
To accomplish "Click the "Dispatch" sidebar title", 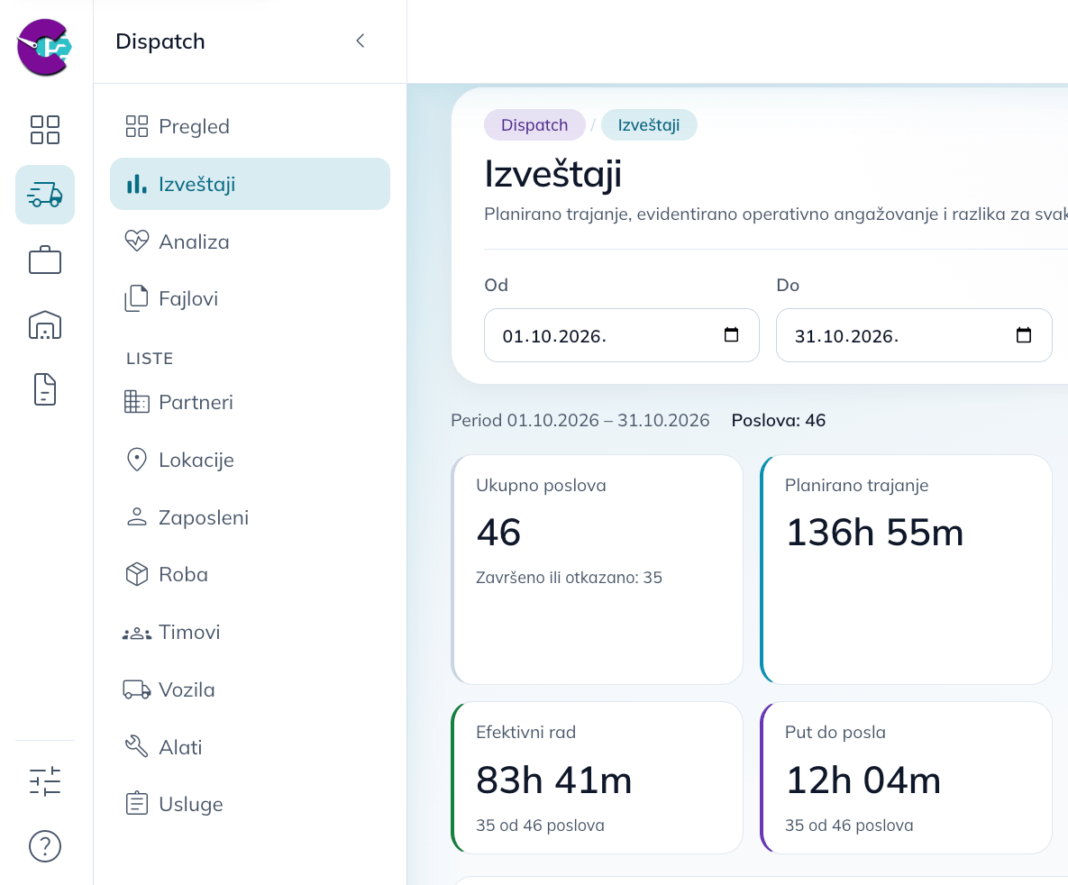I will [x=160, y=41].
